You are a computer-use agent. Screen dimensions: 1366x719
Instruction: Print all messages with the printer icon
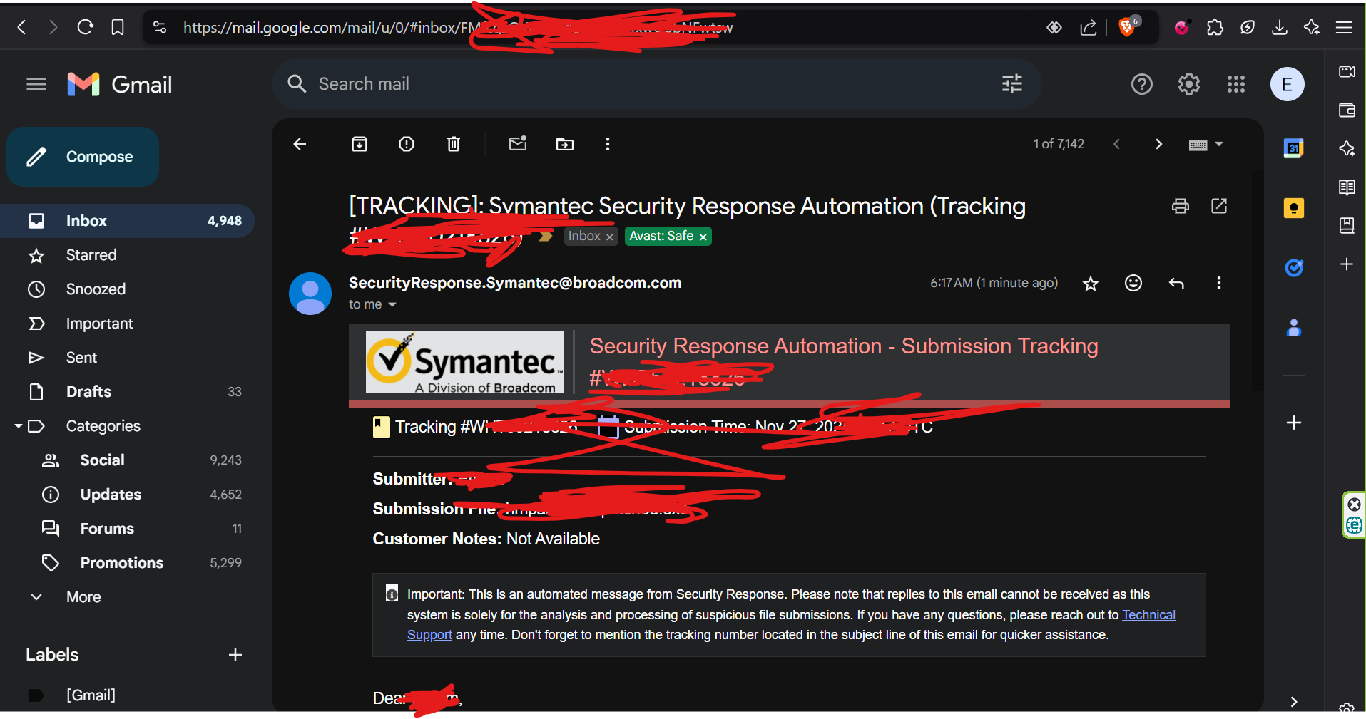(1181, 206)
